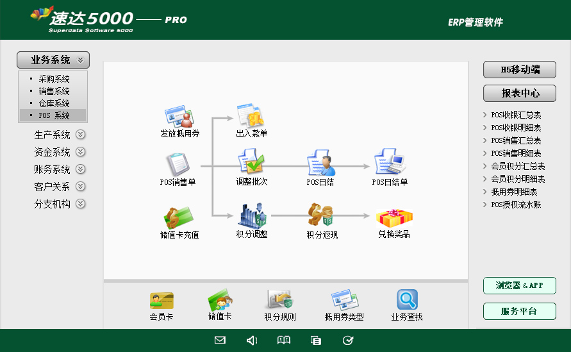Click the speaker announcement icon in the bottom bar
The width and height of the screenshot is (571, 352).
point(252,340)
